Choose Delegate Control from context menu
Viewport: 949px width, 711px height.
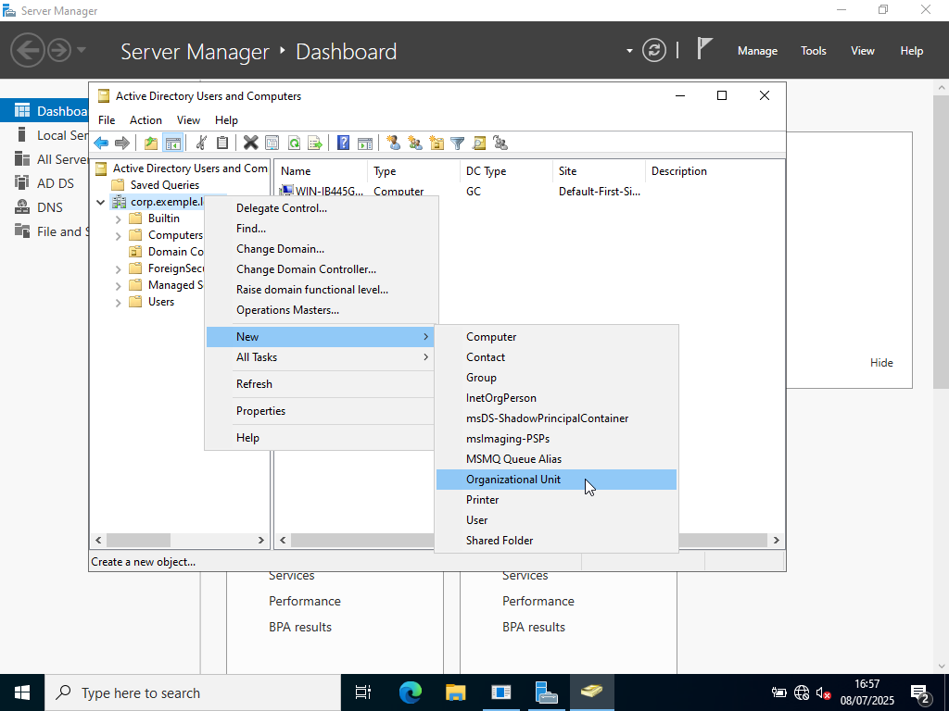click(320, 208)
